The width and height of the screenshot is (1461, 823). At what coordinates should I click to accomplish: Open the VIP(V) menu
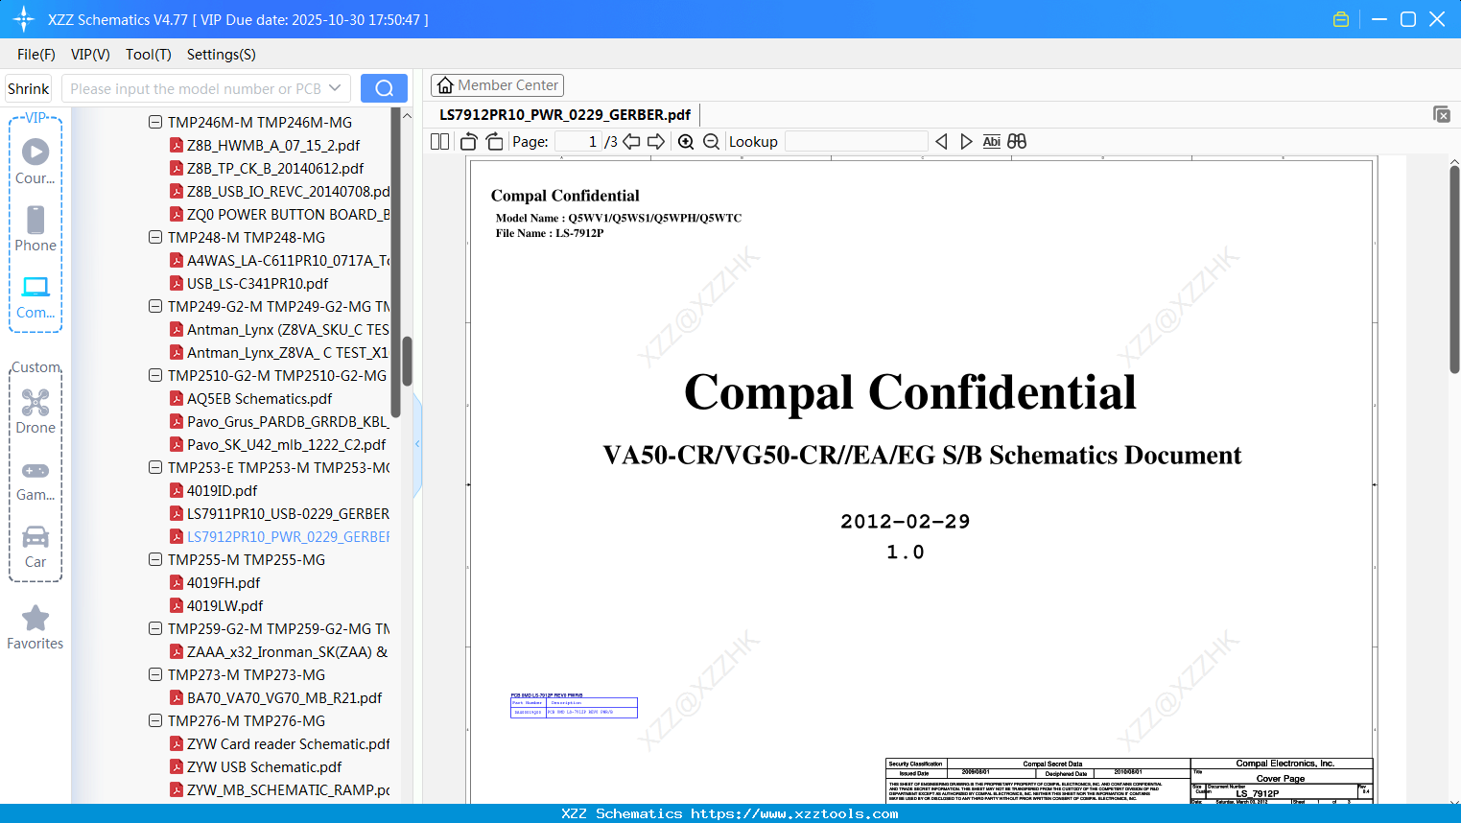pyautogui.click(x=90, y=55)
